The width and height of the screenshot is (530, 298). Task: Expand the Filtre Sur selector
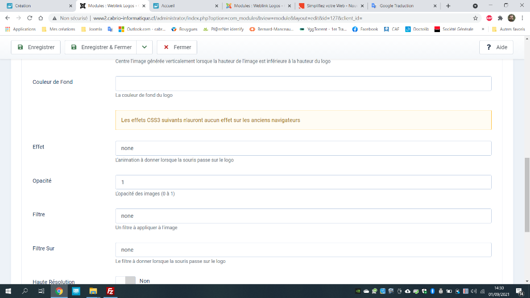303,250
